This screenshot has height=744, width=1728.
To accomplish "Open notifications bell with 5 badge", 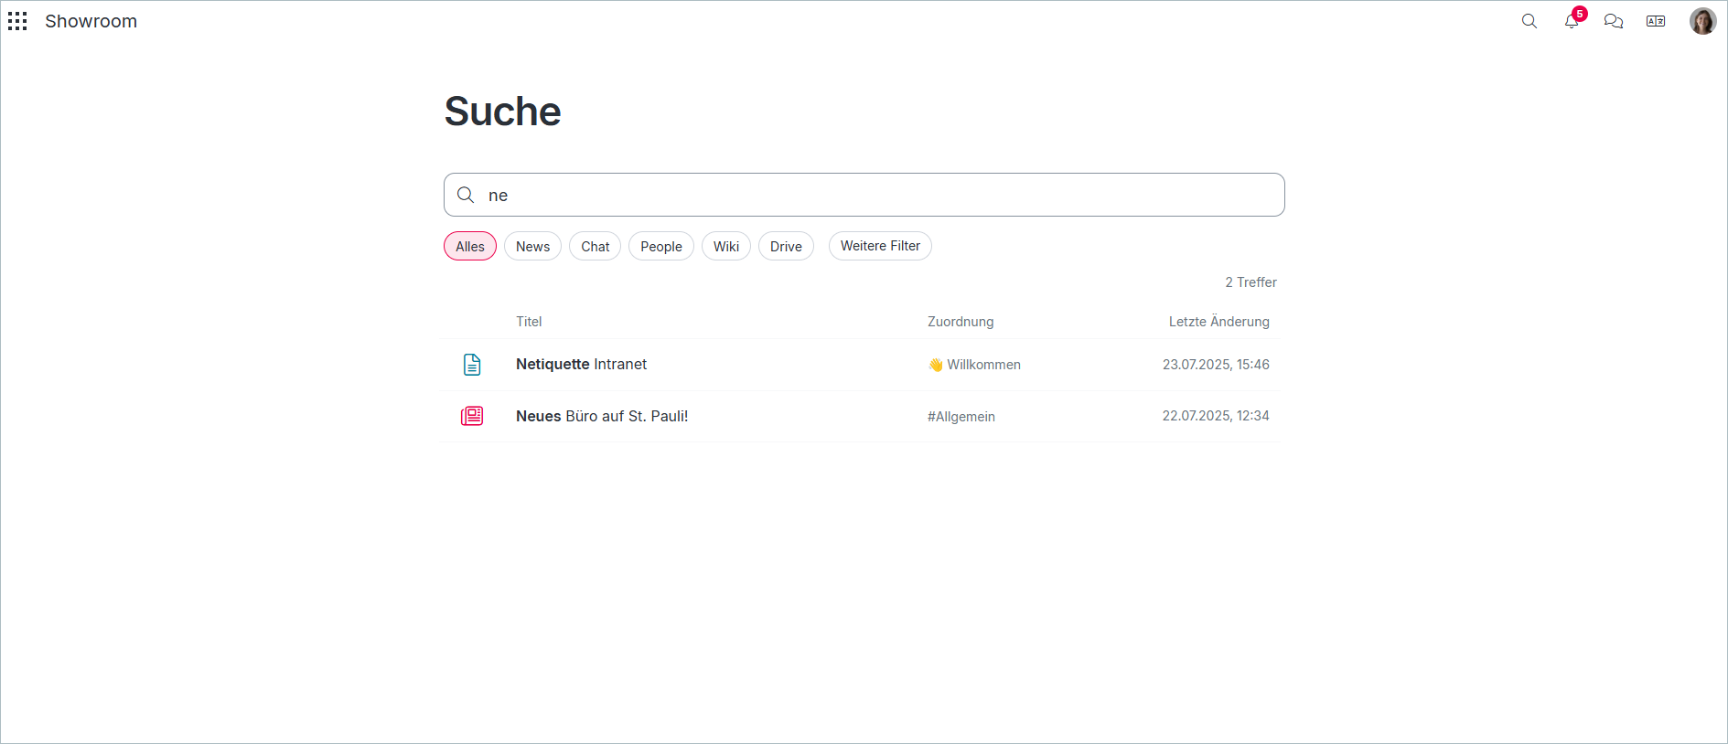I will [x=1572, y=21].
